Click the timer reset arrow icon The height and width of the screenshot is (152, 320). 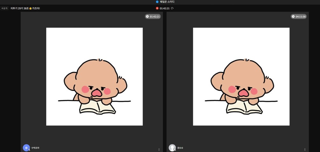point(172,8)
